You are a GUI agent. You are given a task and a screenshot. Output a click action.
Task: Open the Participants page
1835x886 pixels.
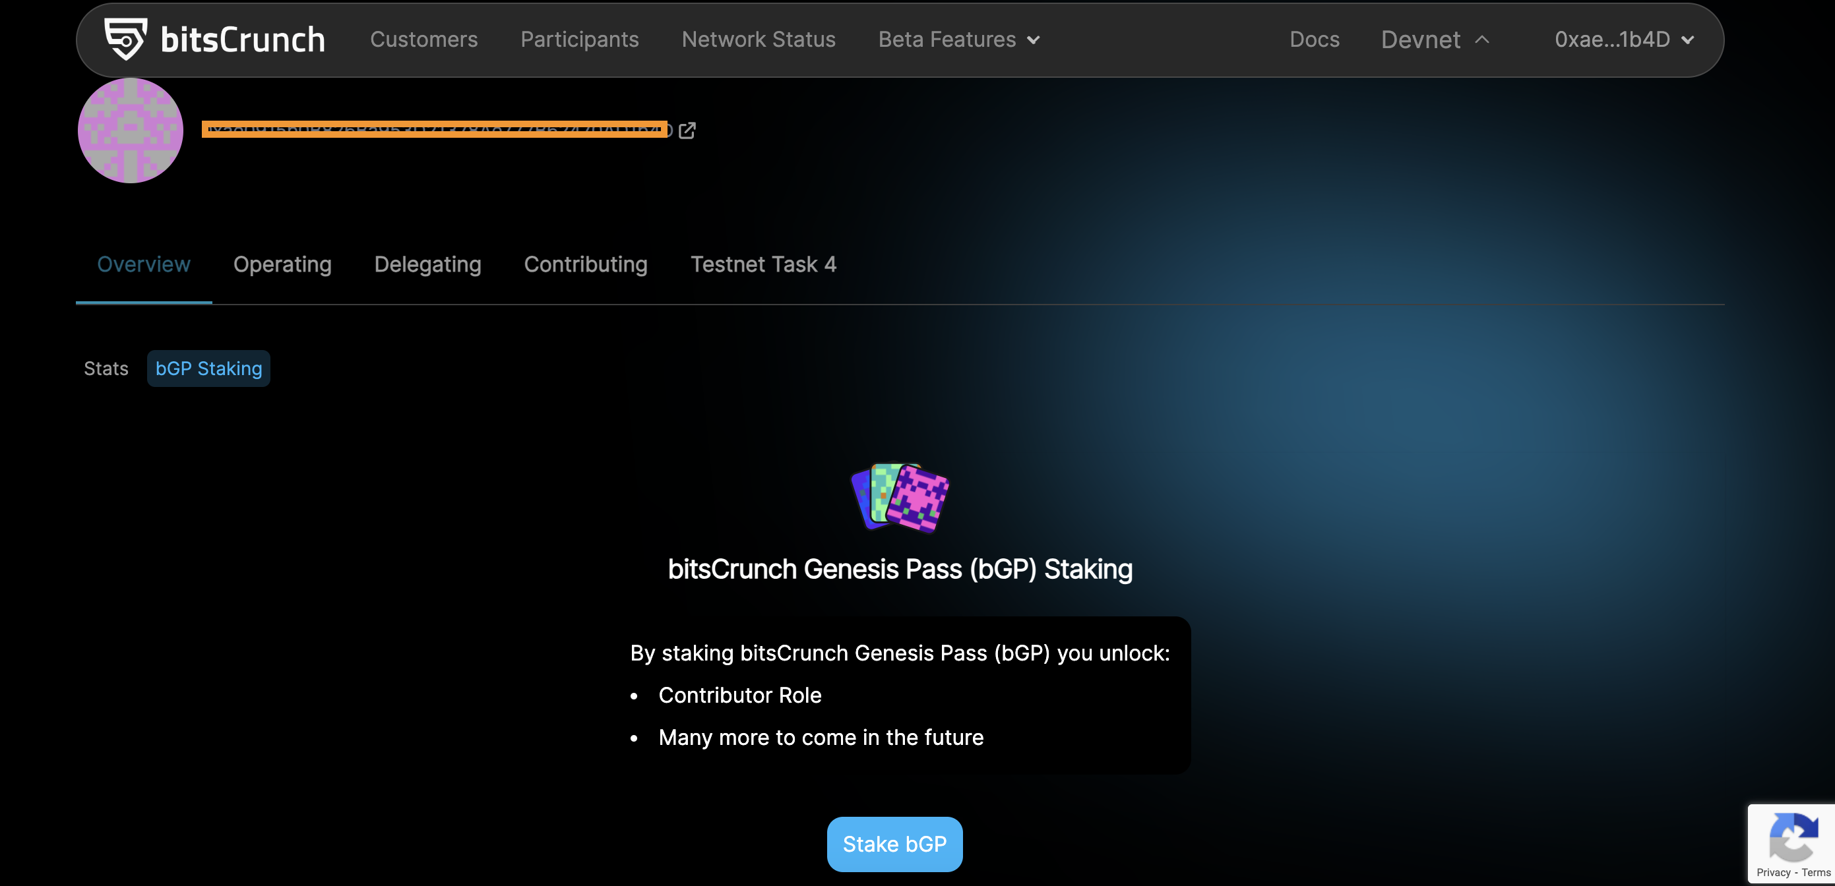pos(580,39)
